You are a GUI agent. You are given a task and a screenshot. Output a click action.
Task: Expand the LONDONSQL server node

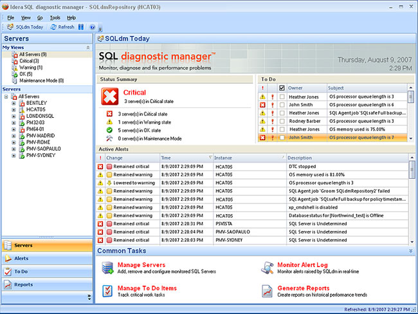14,116
